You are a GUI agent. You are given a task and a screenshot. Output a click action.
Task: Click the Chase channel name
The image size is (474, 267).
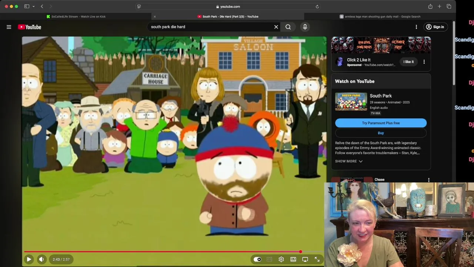tap(379, 179)
